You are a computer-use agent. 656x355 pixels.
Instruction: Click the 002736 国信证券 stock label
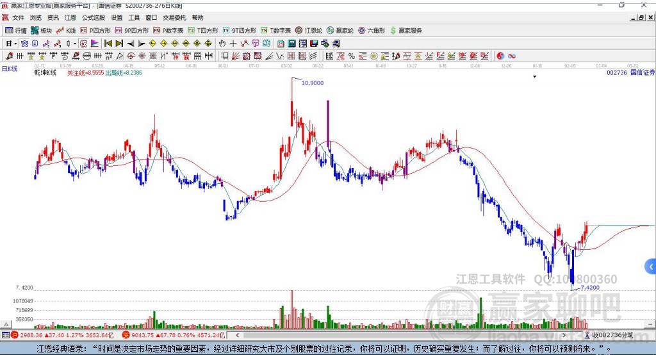(x=631, y=72)
